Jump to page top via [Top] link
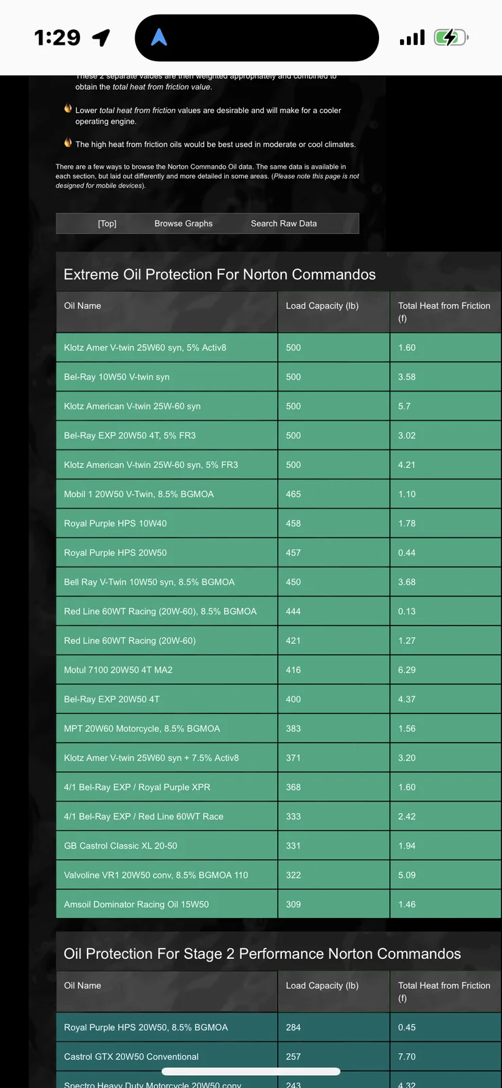The height and width of the screenshot is (1088, 502). click(107, 223)
